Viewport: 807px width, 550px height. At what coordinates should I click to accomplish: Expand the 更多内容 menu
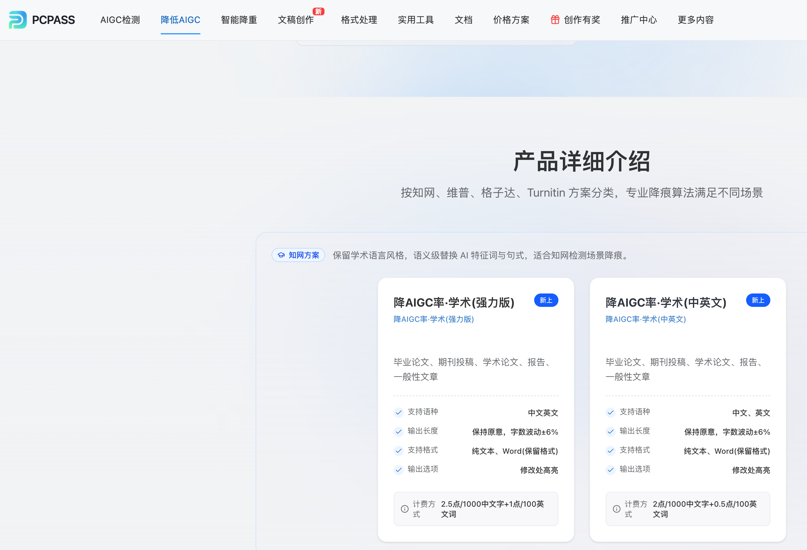(696, 20)
